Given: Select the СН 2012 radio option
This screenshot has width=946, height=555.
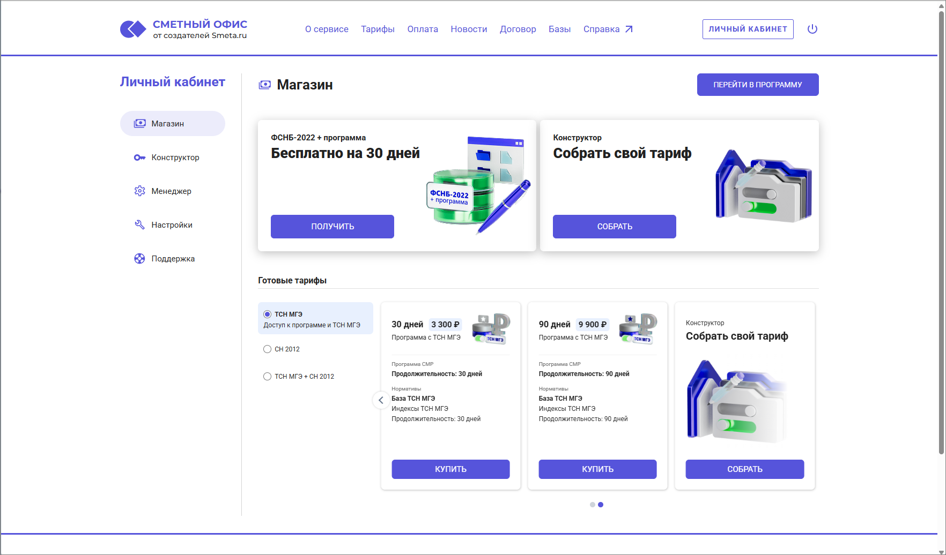Looking at the screenshot, I should coord(267,349).
